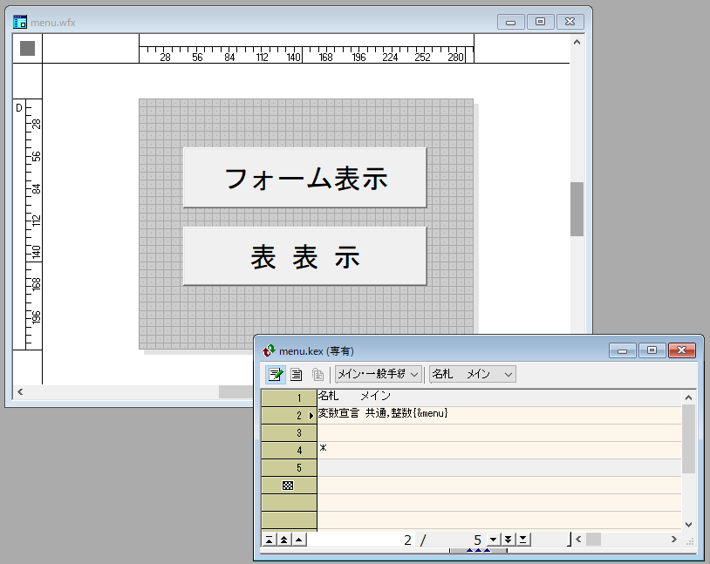
Task: Click the current line number field showing 2
Action: tap(362, 540)
